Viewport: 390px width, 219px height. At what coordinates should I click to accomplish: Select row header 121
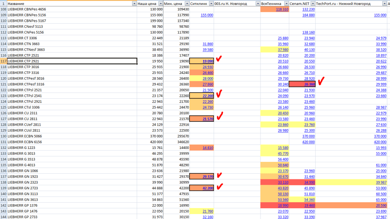[x=3, y=85]
